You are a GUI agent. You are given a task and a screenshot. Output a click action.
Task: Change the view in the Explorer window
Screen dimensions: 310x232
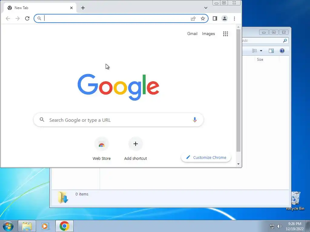(254, 51)
